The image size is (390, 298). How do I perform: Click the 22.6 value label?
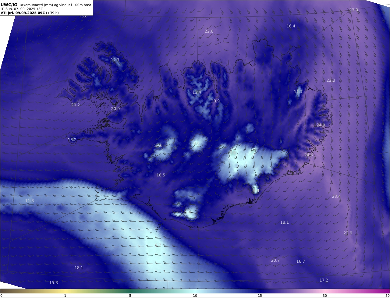(x=209, y=31)
